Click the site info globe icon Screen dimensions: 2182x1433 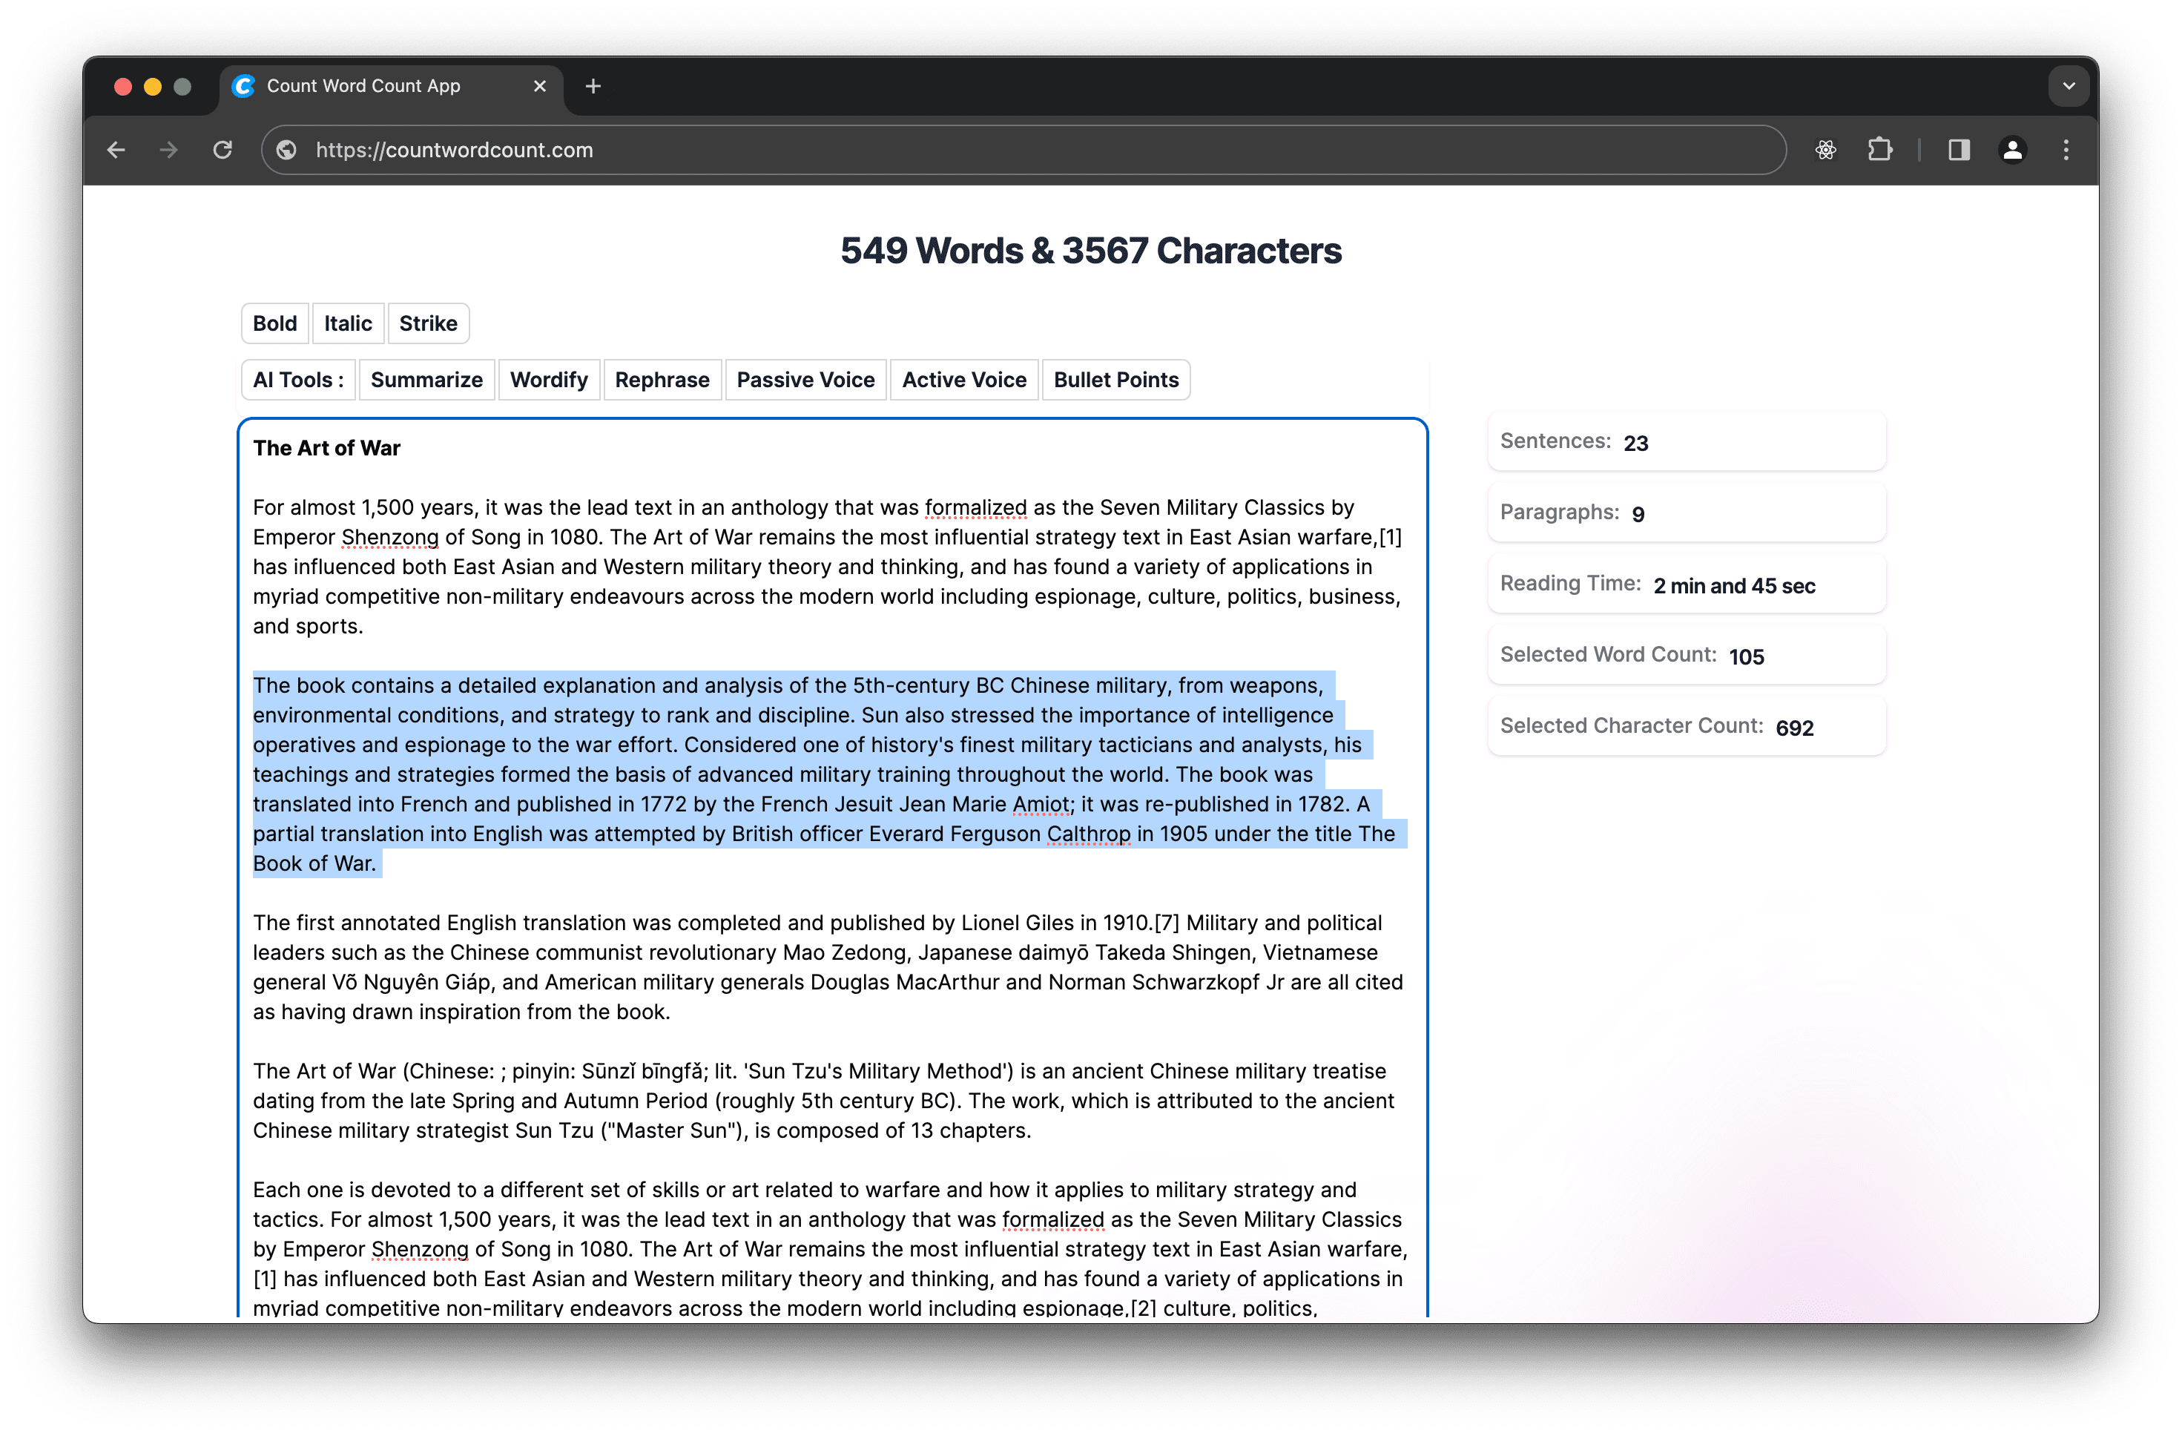287,149
